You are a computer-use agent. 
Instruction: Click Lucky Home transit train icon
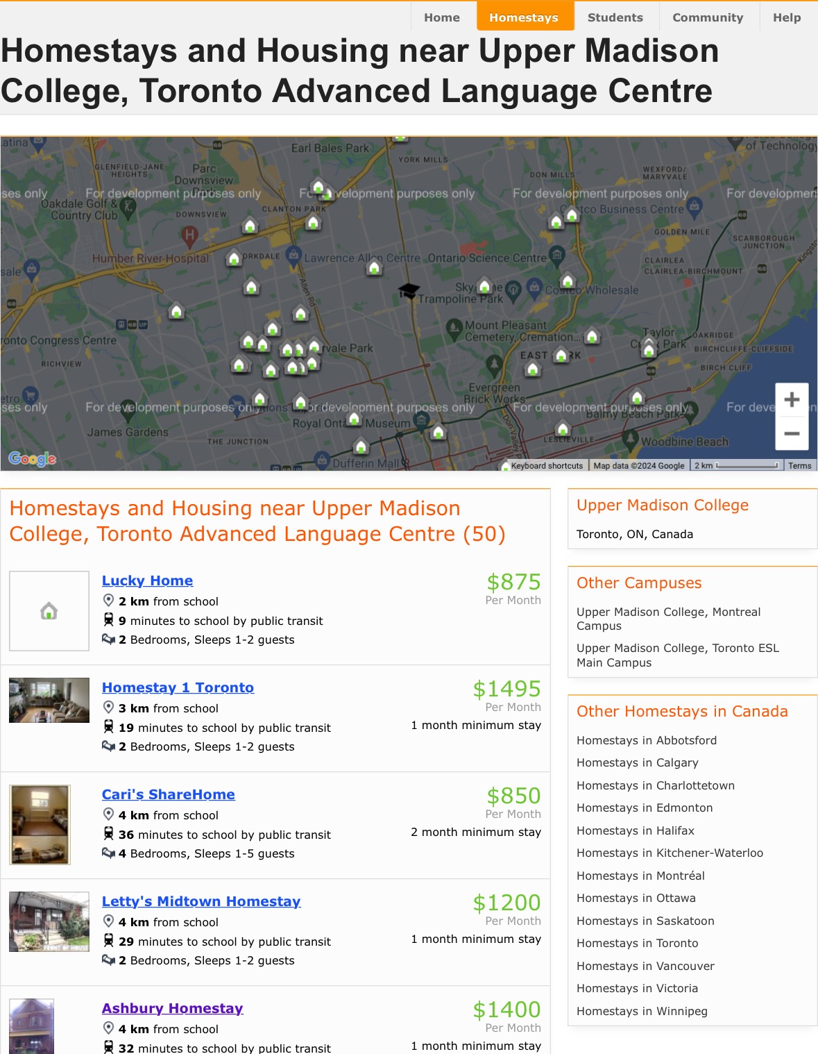(x=108, y=619)
